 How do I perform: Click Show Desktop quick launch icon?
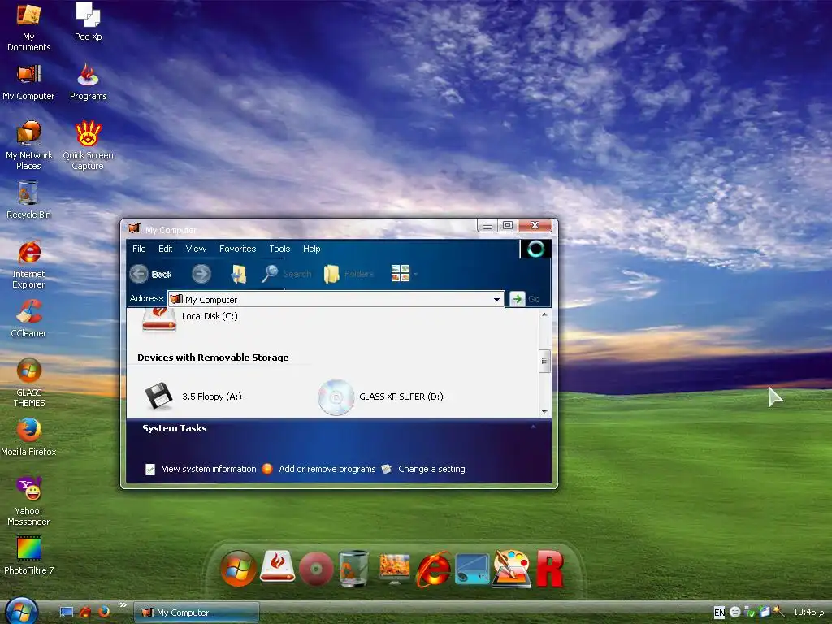(x=67, y=613)
